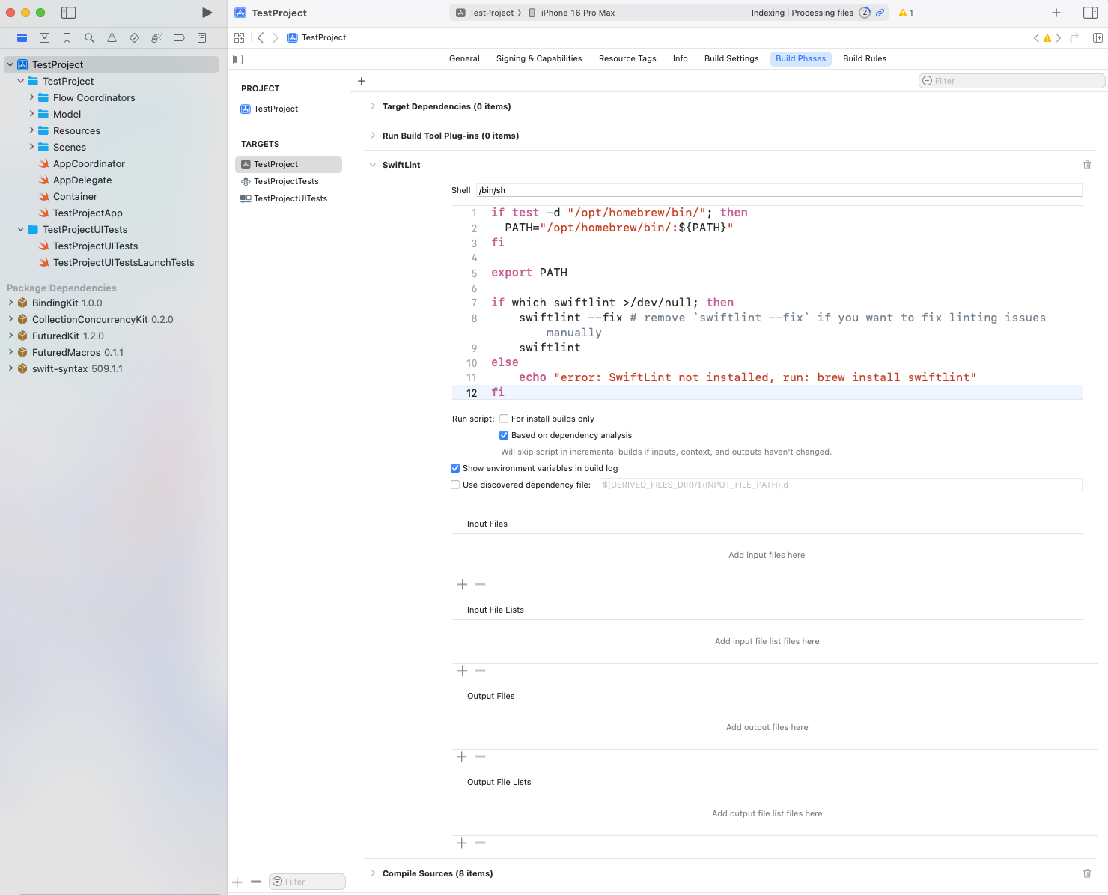This screenshot has width=1108, height=895.
Task: Open the AppCoordinator Swift file
Action: tap(88, 163)
